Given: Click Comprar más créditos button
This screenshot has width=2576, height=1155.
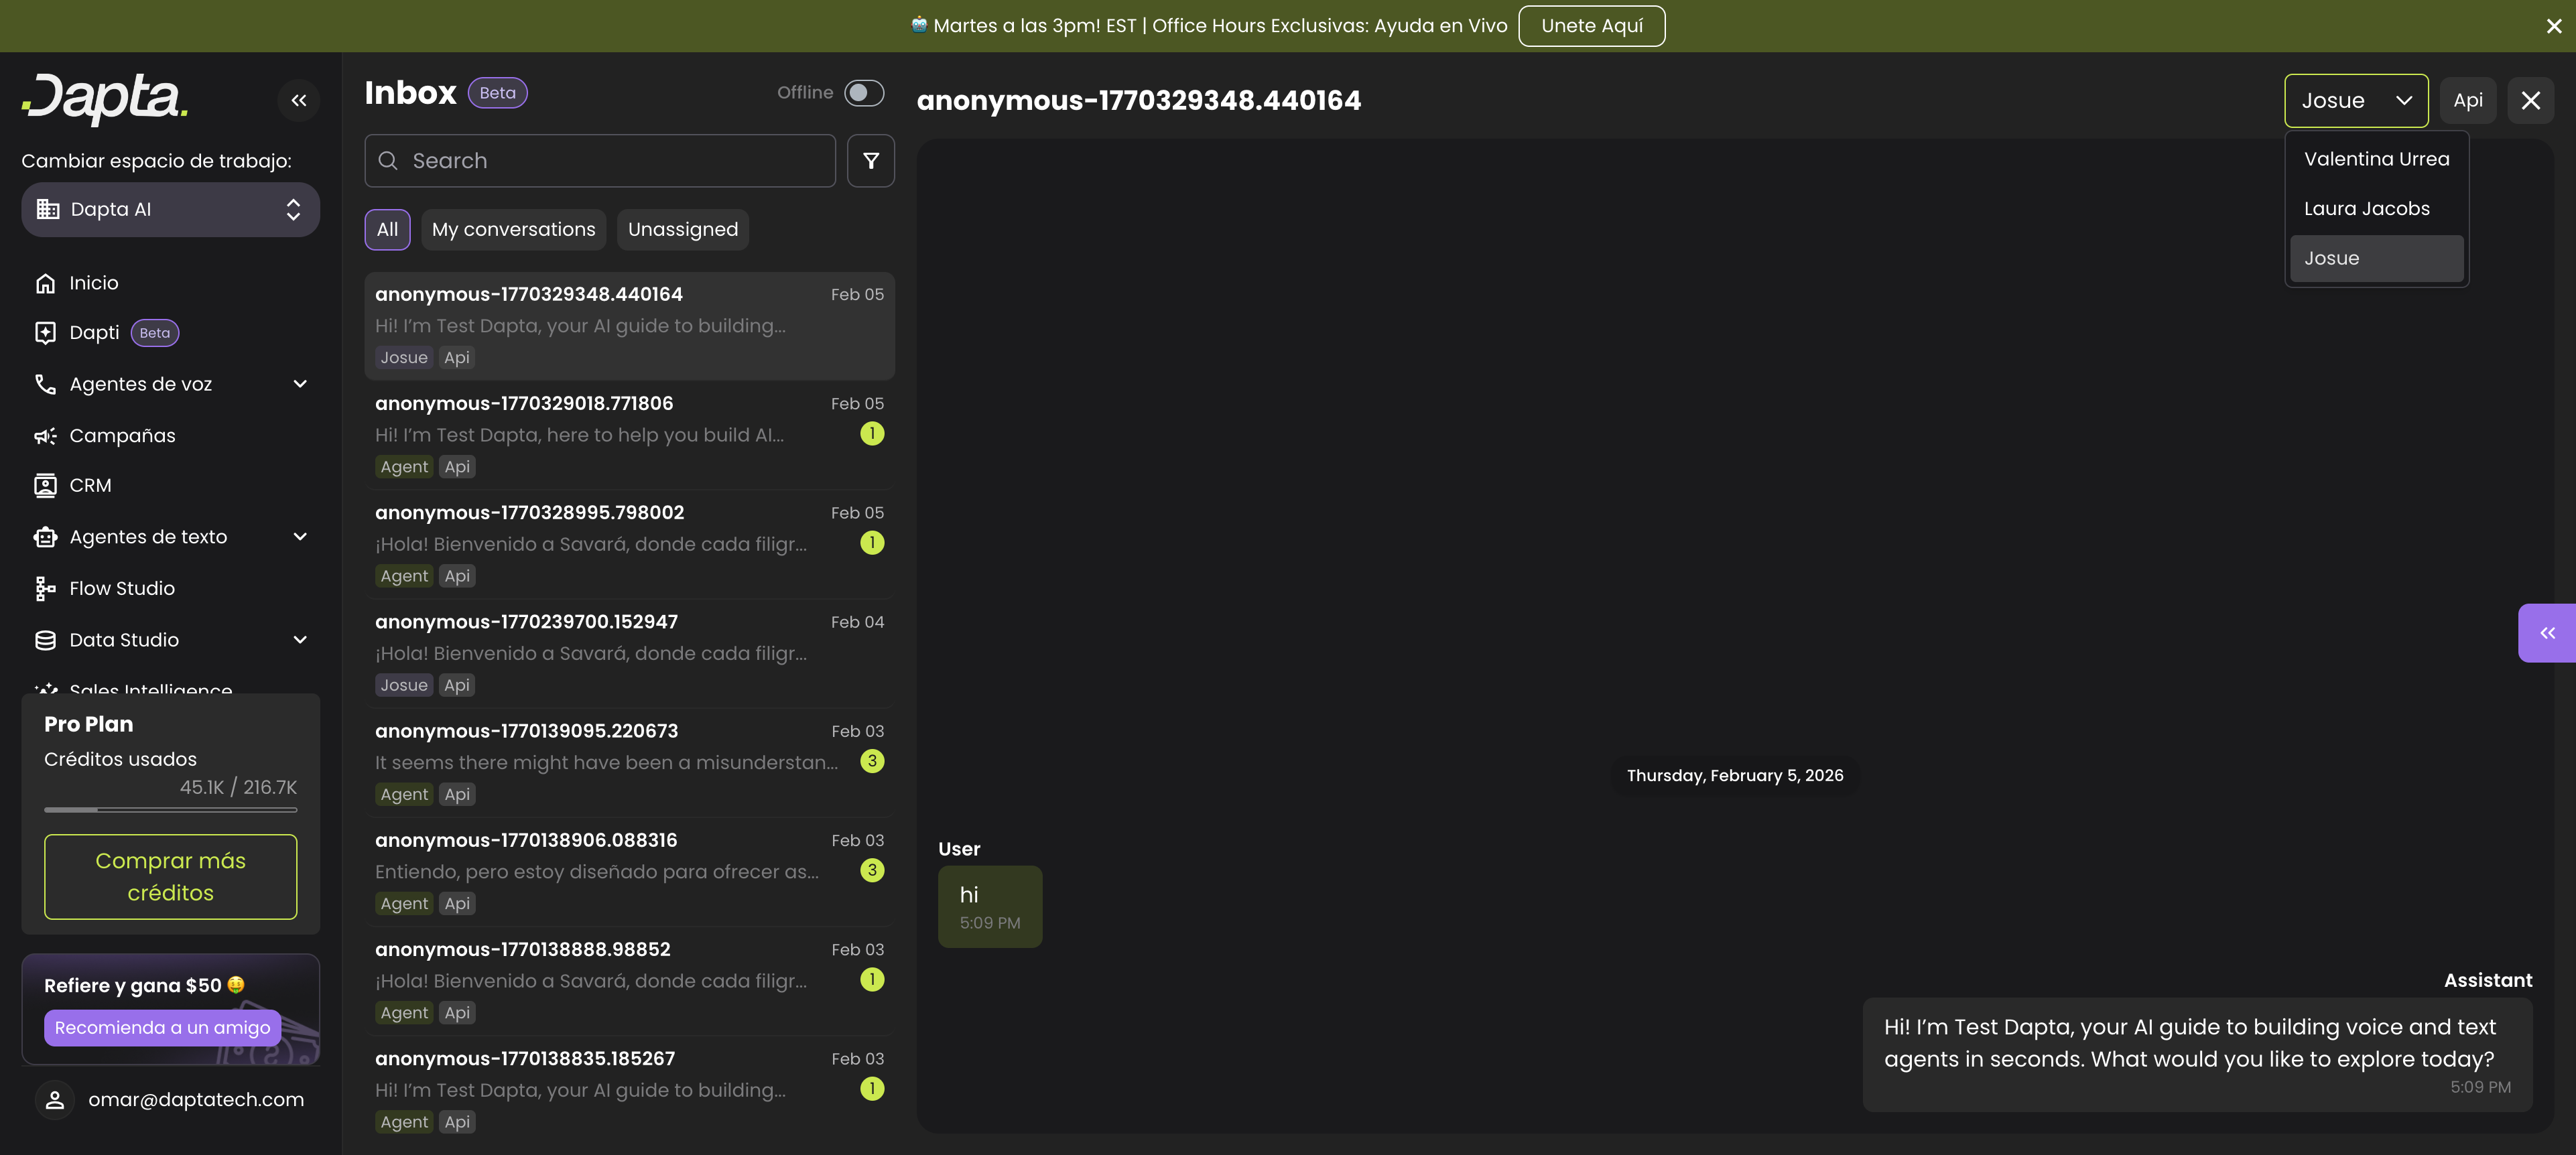Looking at the screenshot, I should click(x=170, y=876).
